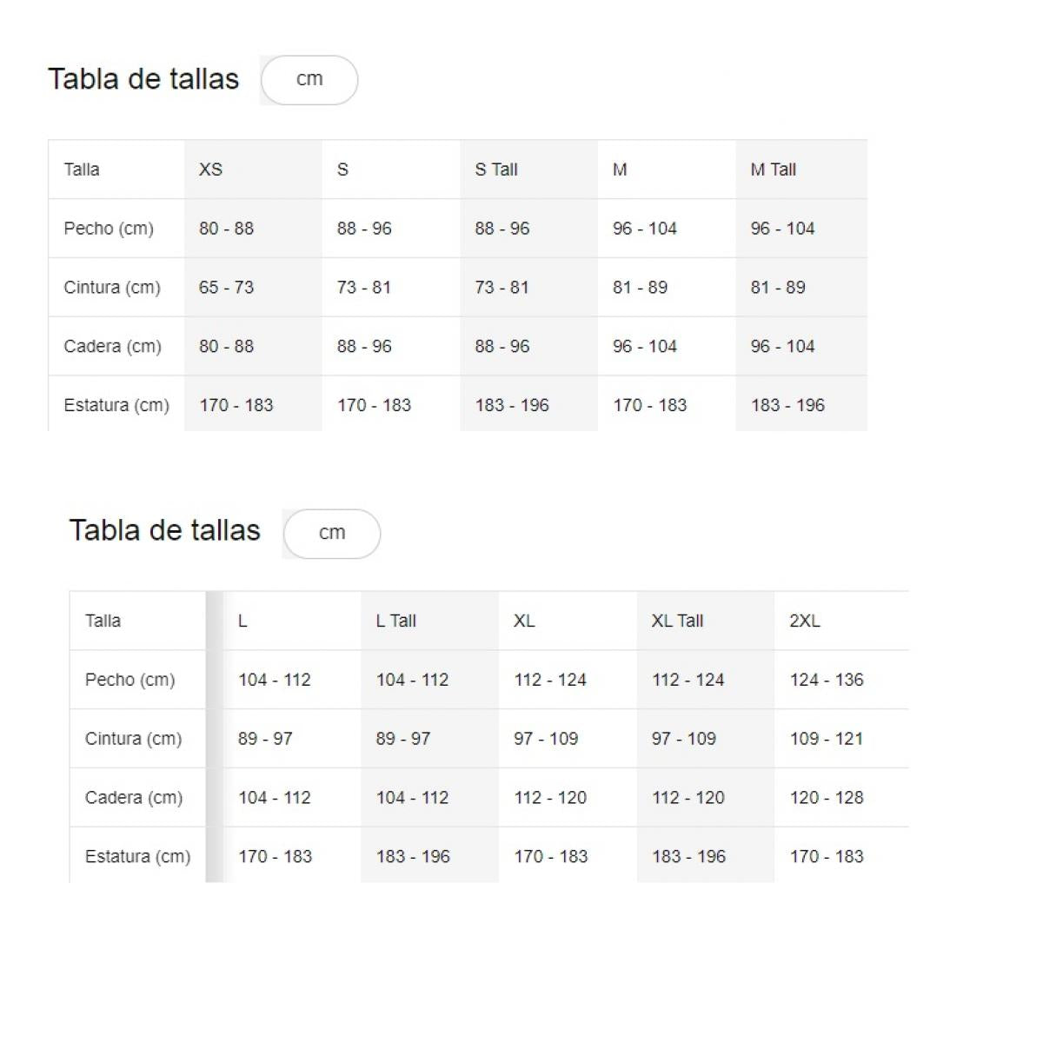The width and height of the screenshot is (1043, 1043).
Task: Click the XS height cell 170 - 183
Action: click(236, 405)
